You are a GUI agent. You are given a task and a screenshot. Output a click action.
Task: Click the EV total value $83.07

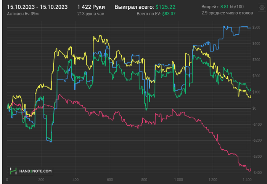(169, 14)
